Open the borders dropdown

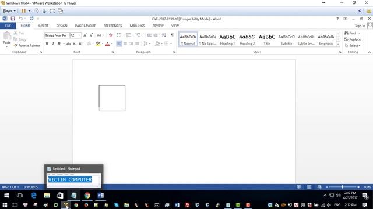[x=171, y=44]
